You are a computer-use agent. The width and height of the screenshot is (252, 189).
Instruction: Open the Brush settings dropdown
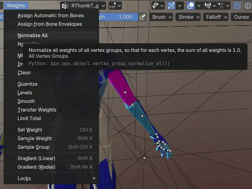[x=162, y=17]
